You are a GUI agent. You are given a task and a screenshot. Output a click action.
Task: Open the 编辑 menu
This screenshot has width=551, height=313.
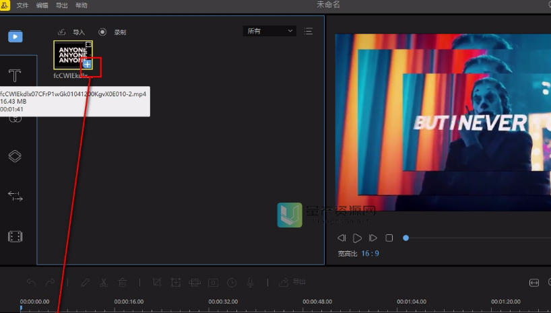[x=42, y=5]
